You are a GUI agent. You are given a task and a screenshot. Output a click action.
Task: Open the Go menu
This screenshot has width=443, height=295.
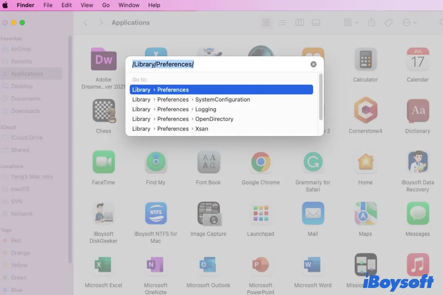tap(106, 5)
